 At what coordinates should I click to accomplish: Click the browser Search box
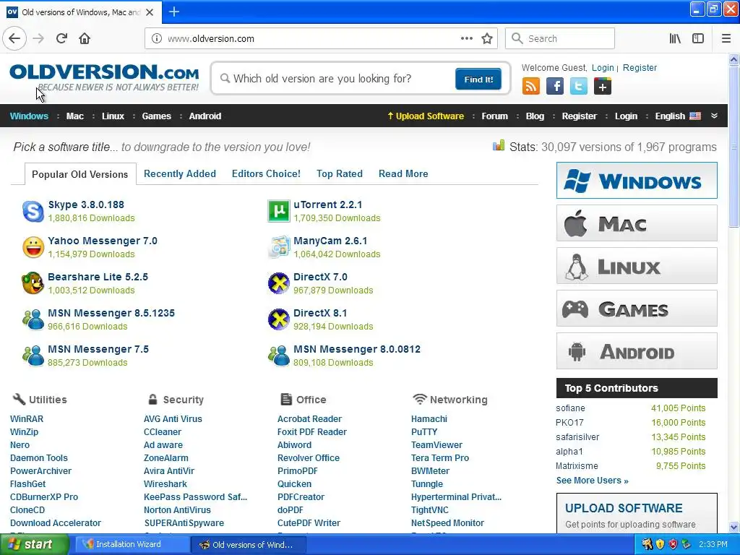(x=560, y=38)
